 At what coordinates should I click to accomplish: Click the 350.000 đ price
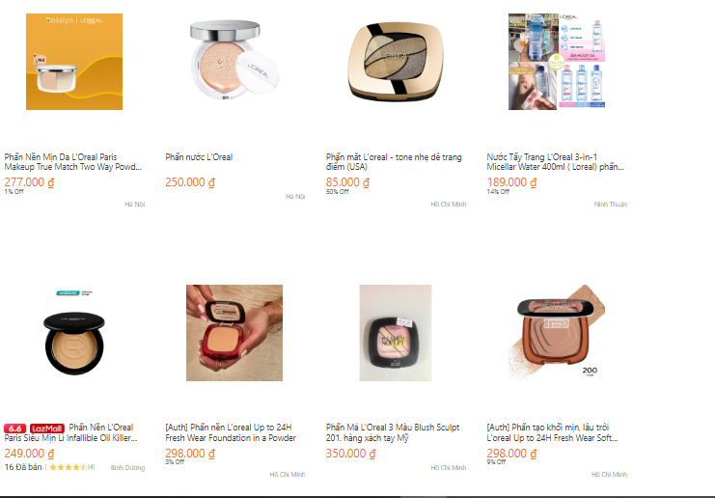tap(350, 454)
